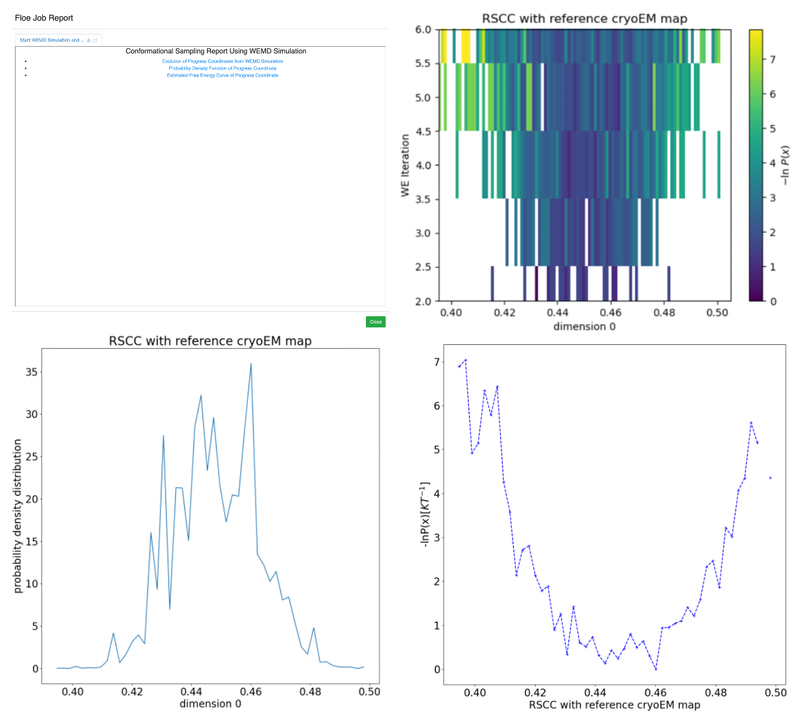Select the Start WEMD Simulation tab
The height and width of the screenshot is (717, 798).
[51, 40]
